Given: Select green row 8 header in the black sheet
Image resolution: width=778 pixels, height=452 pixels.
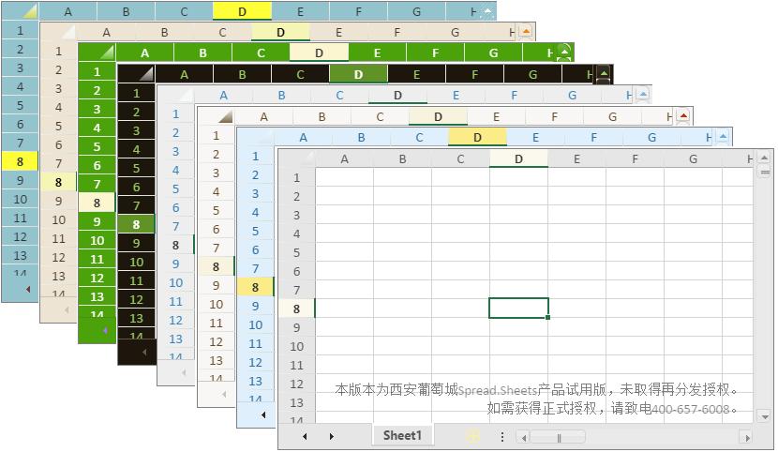Looking at the screenshot, I should pyautogui.click(x=137, y=224).
